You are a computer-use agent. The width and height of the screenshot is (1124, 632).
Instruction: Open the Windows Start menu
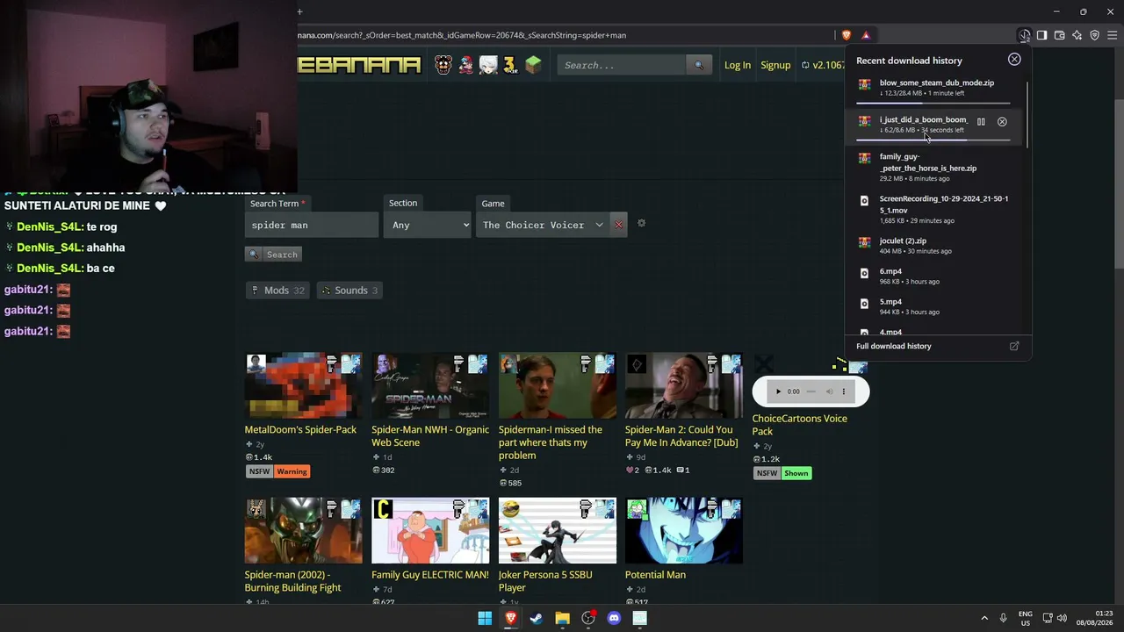point(485,618)
